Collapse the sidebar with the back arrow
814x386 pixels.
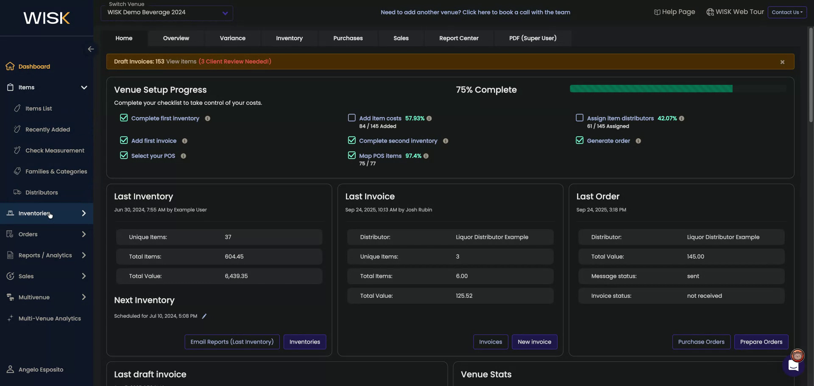pyautogui.click(x=91, y=49)
